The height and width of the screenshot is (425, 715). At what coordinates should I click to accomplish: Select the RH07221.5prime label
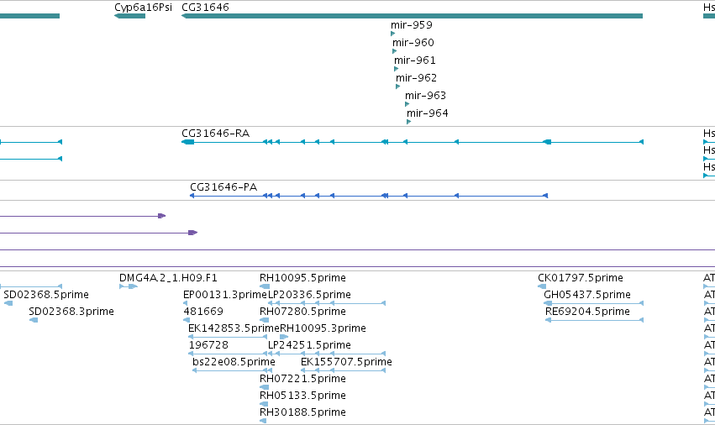302,379
